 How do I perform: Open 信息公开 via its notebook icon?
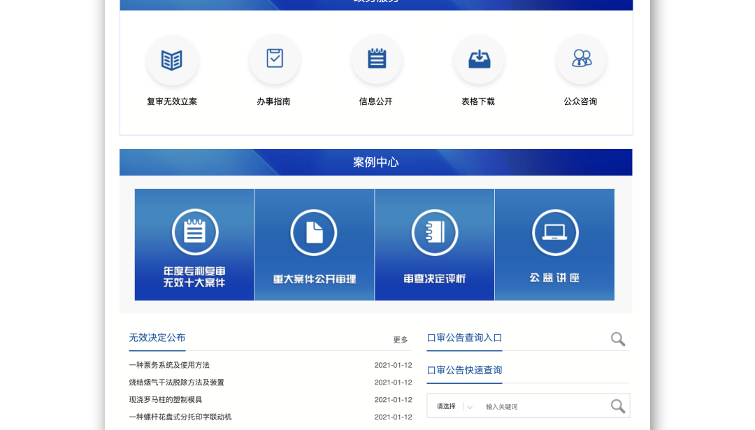pyautogui.click(x=376, y=60)
